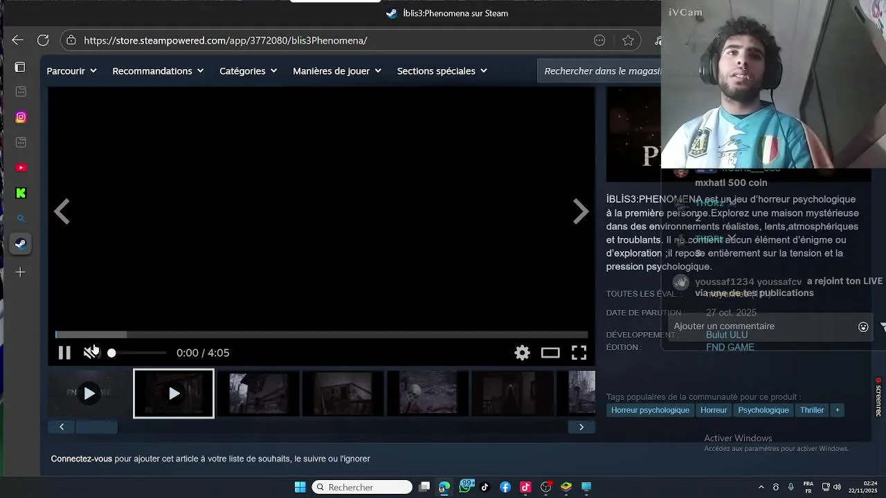Reload the page with the refresh icon

click(x=43, y=40)
